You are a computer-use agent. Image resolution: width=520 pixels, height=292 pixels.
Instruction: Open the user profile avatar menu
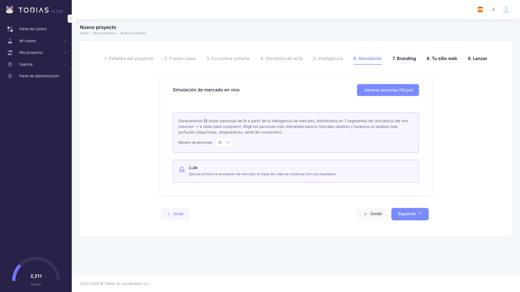506,9
